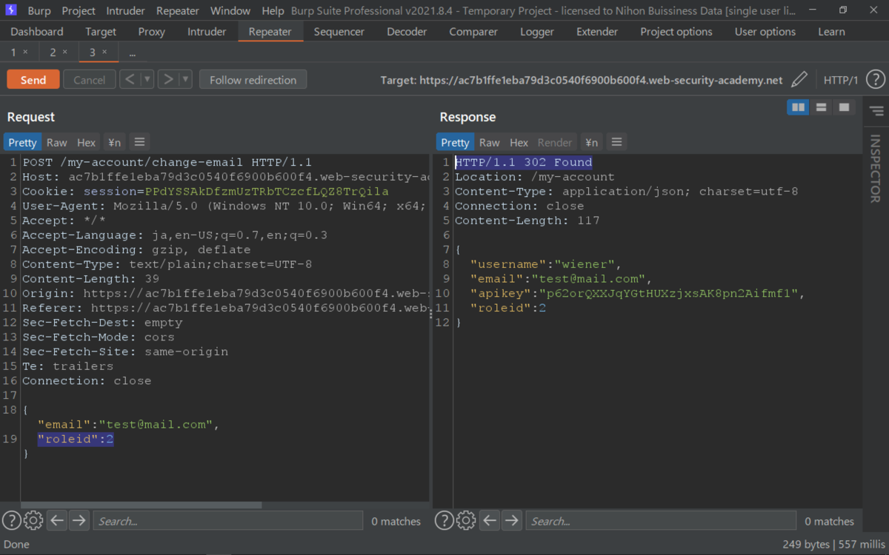Screen dimensions: 889x555
Task: Go to previous match in Request search
Action: click(x=57, y=521)
